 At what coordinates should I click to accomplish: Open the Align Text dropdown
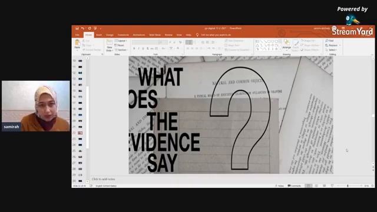(232, 45)
